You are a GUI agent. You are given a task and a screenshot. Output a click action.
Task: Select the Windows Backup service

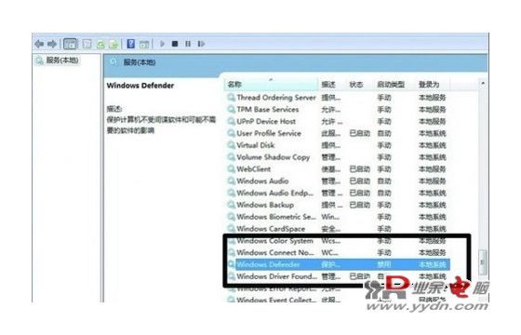click(265, 205)
